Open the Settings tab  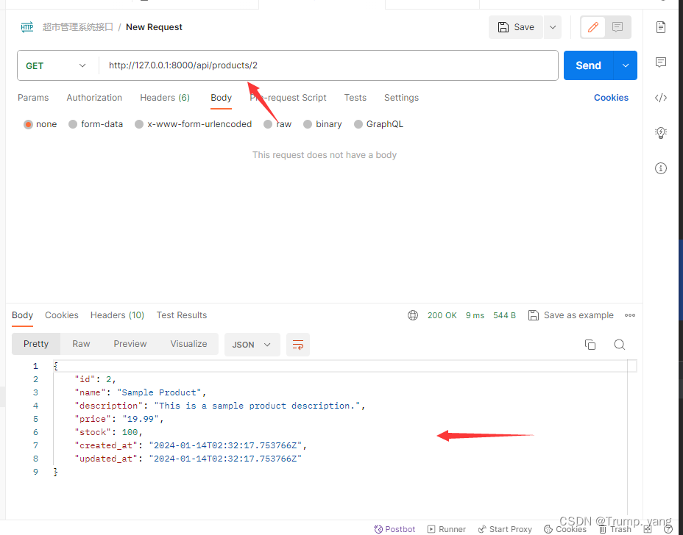click(x=401, y=98)
